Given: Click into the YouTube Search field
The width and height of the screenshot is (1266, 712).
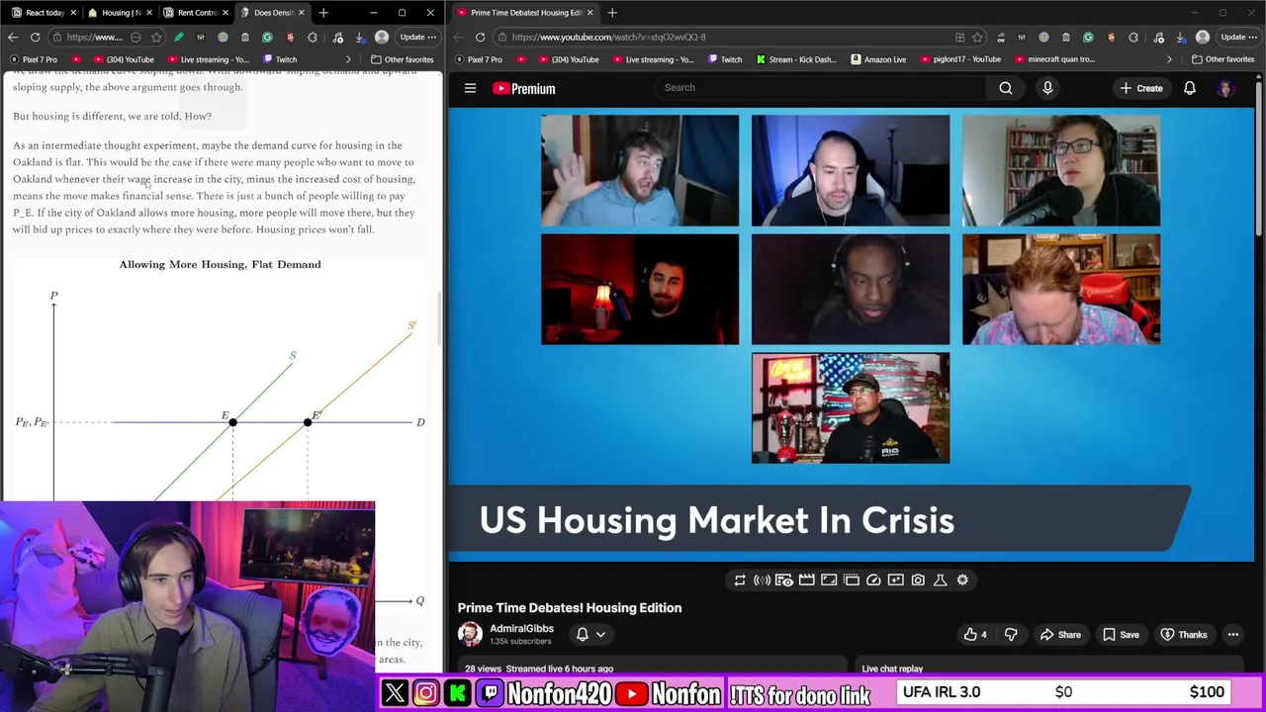Looking at the screenshot, I should (x=821, y=88).
